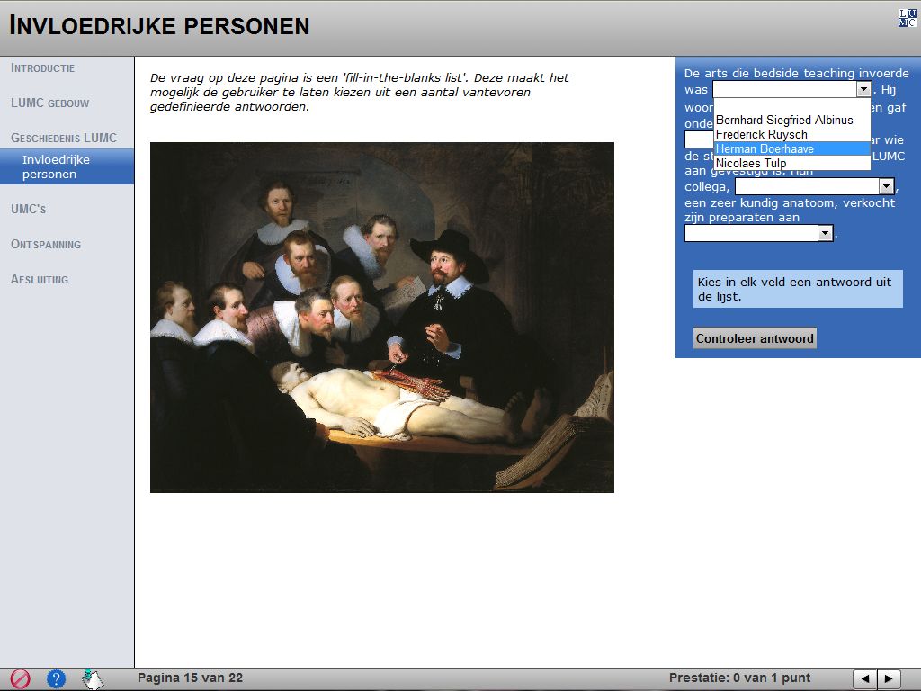The image size is (921, 691).
Task: Click the 'Invloedrijke personen' page title
Action: click(160, 26)
